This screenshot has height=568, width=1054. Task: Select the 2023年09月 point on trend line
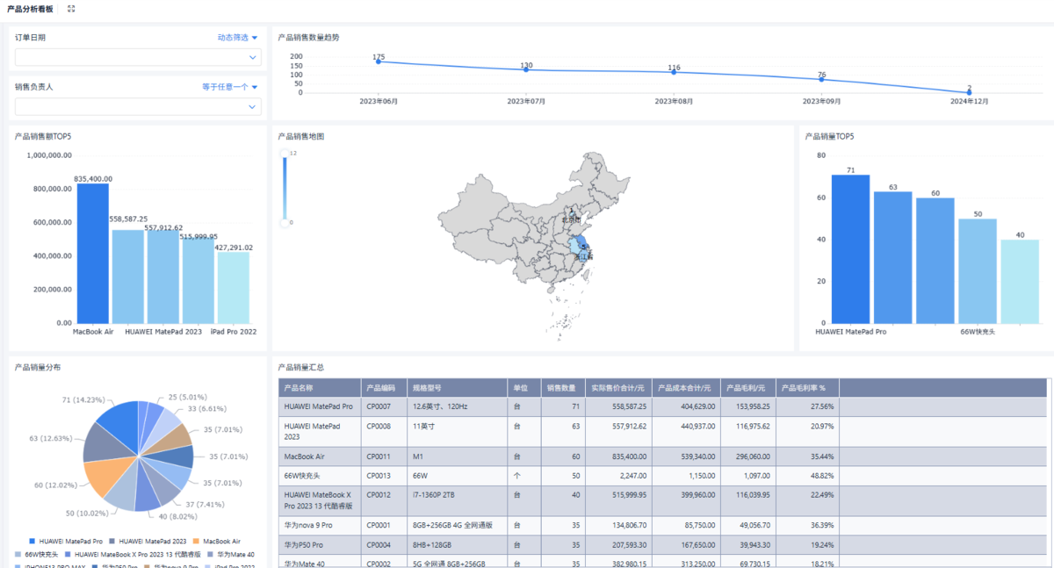(x=821, y=80)
